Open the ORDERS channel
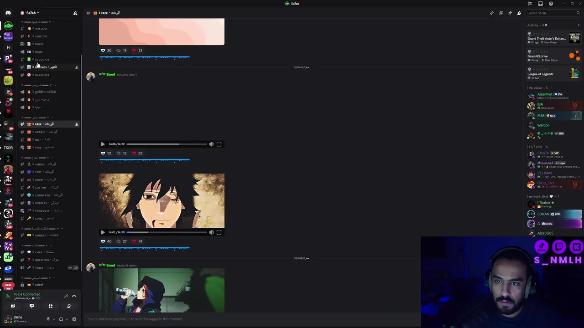The height and width of the screenshot is (328, 584). 49,235
